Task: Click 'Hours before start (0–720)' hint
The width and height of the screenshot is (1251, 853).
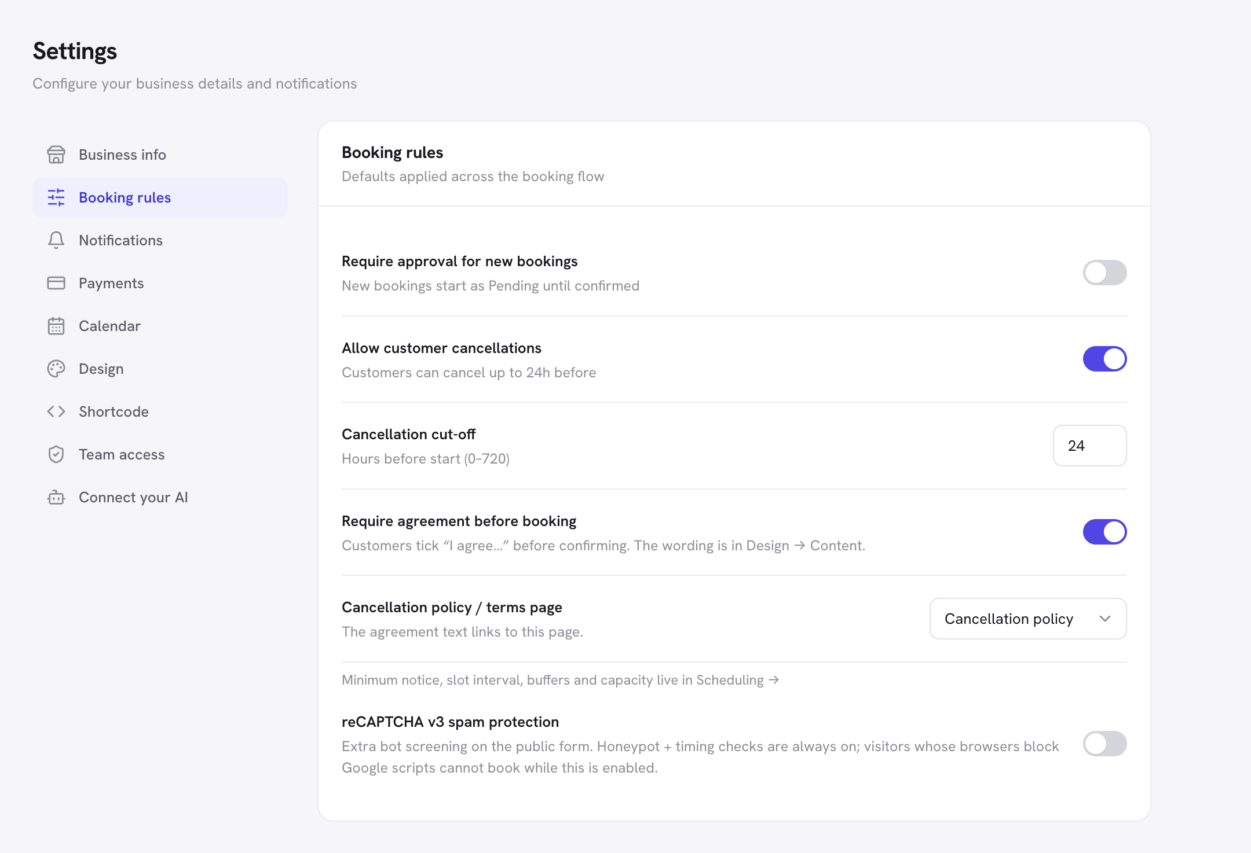Action: pos(426,459)
